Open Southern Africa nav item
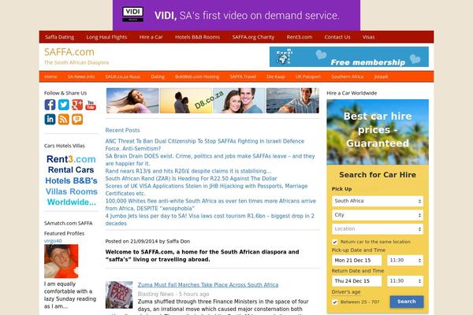 click(347, 76)
